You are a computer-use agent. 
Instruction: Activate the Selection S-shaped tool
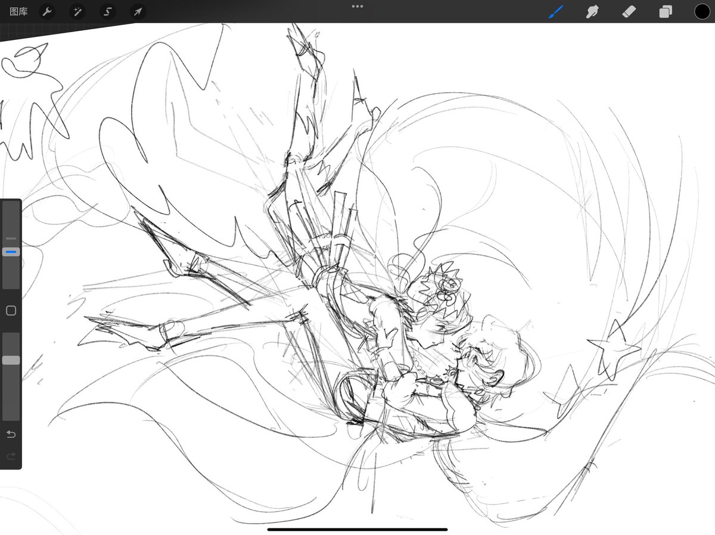pos(107,11)
